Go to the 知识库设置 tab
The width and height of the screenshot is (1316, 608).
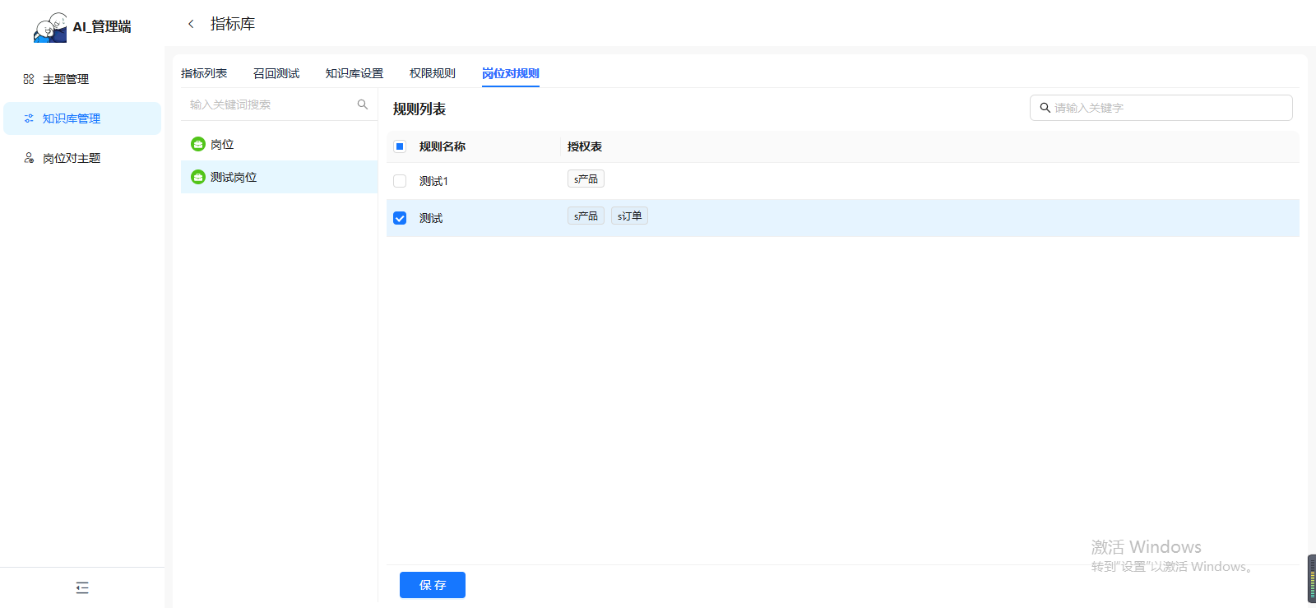(x=354, y=73)
